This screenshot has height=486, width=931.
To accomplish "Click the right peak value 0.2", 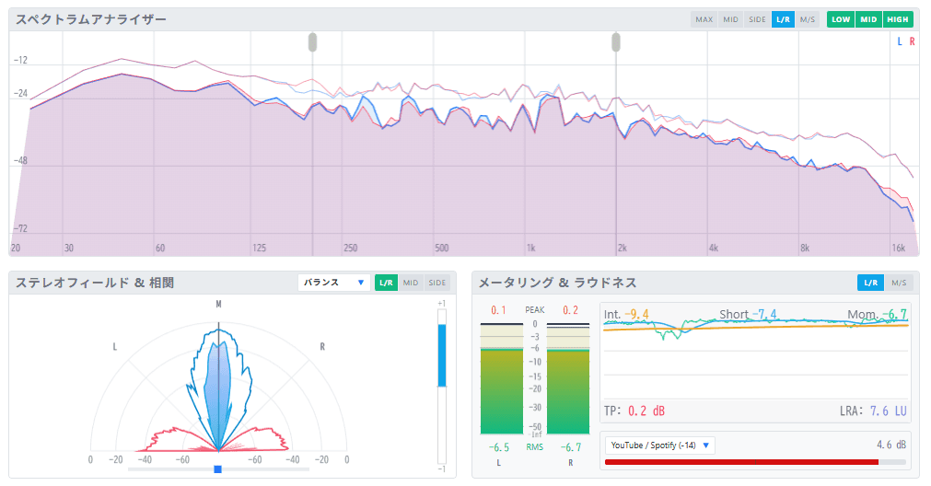I will pyautogui.click(x=571, y=310).
